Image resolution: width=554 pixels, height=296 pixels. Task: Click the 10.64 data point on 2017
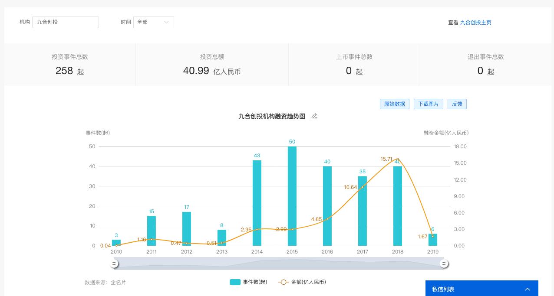coord(363,187)
